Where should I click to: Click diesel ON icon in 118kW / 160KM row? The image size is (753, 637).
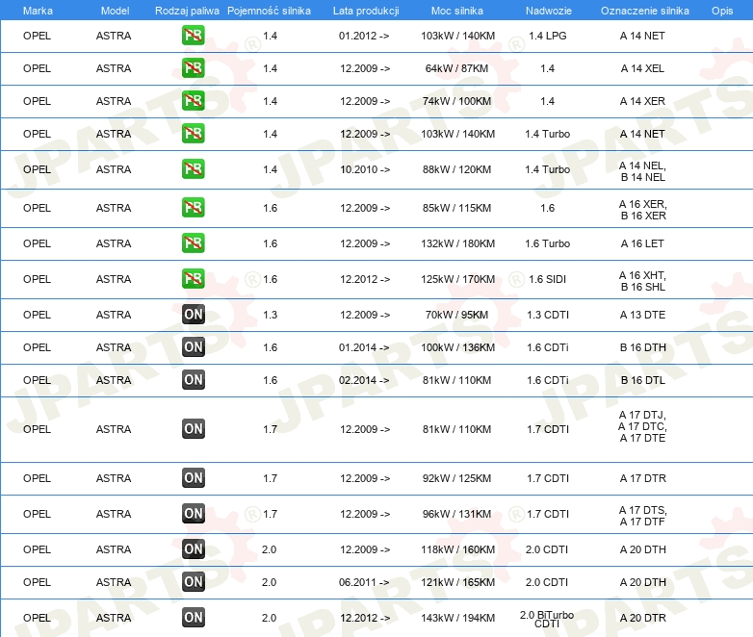pyautogui.click(x=194, y=549)
